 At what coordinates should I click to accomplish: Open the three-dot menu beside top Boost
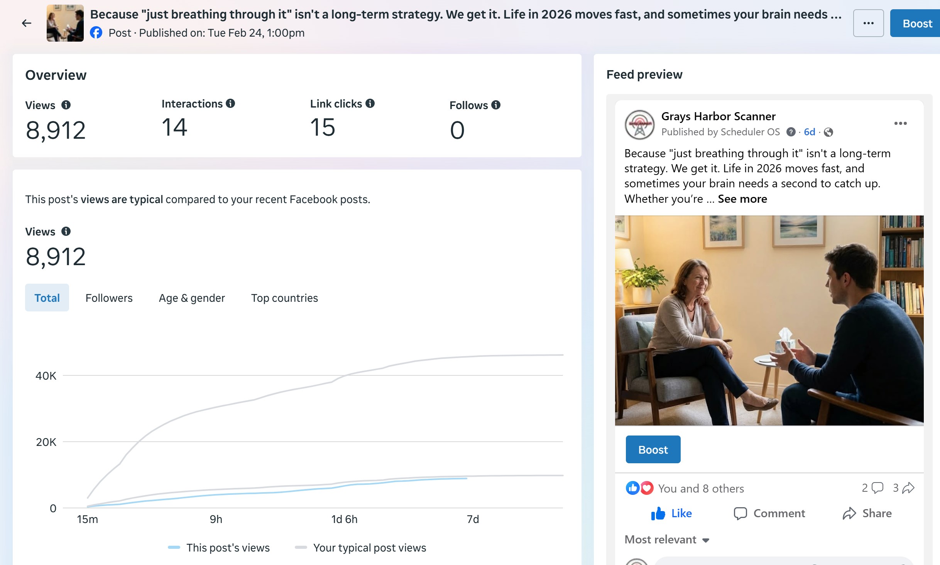tap(868, 23)
